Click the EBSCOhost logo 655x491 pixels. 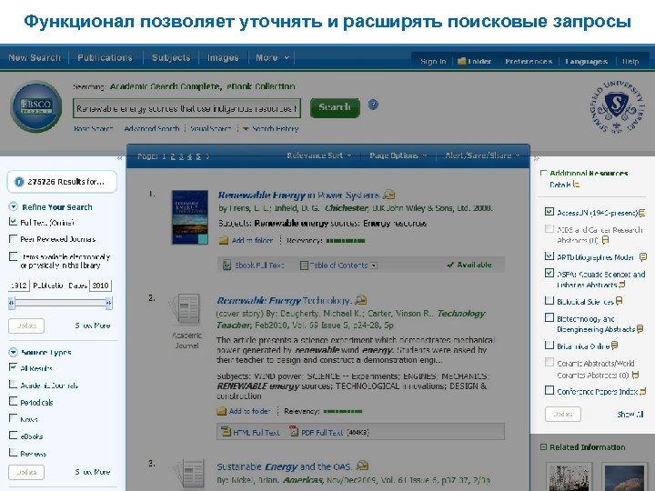point(36,107)
